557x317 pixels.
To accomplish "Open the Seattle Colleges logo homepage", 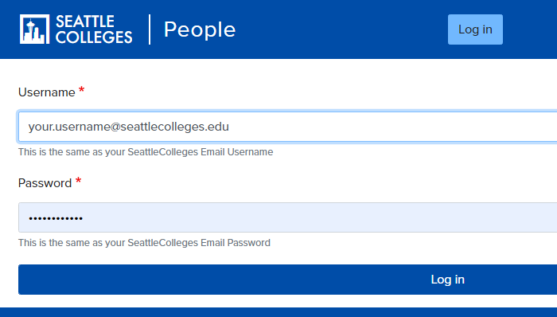I will pos(76,29).
